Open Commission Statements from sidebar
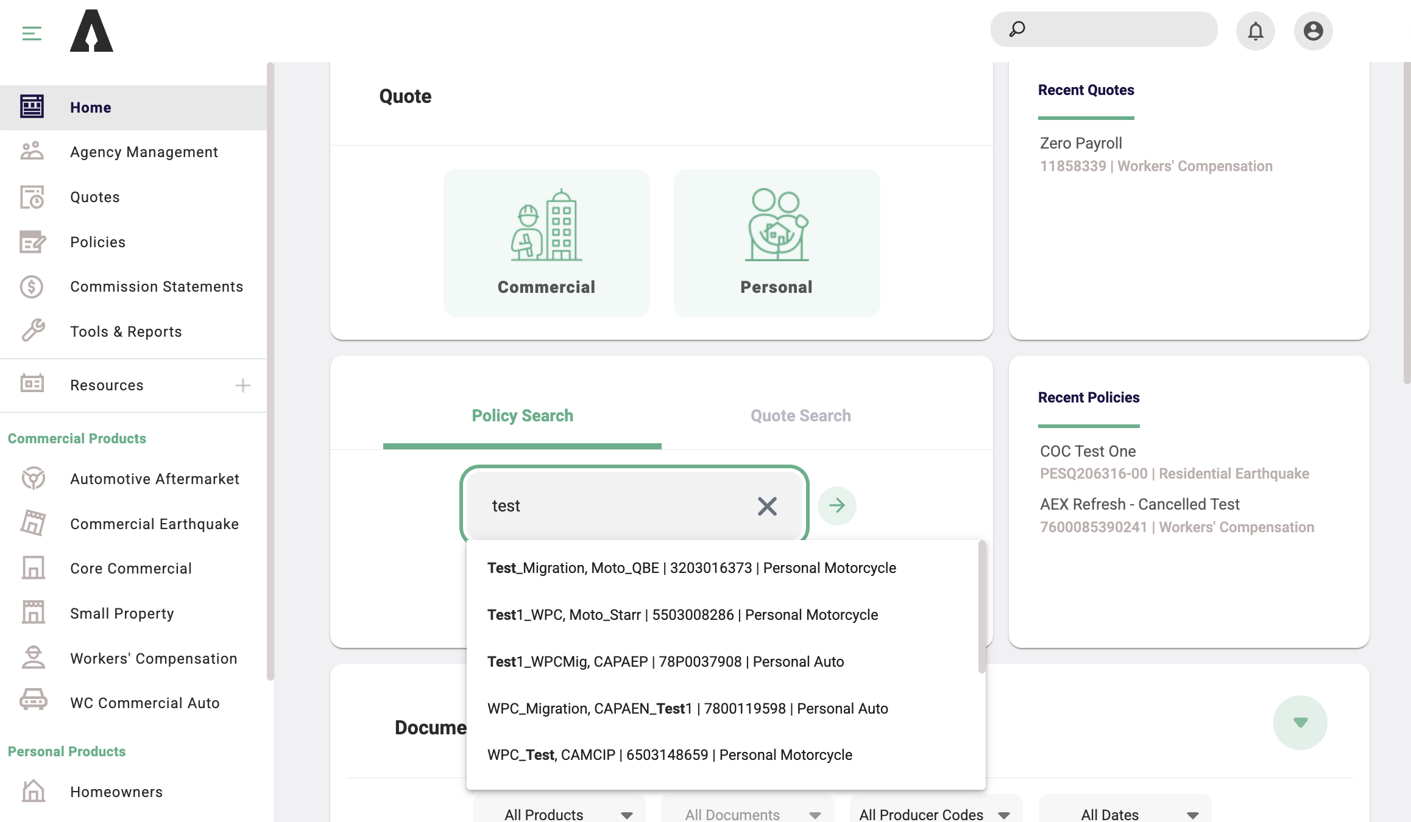The width and height of the screenshot is (1411, 822). tap(156, 287)
